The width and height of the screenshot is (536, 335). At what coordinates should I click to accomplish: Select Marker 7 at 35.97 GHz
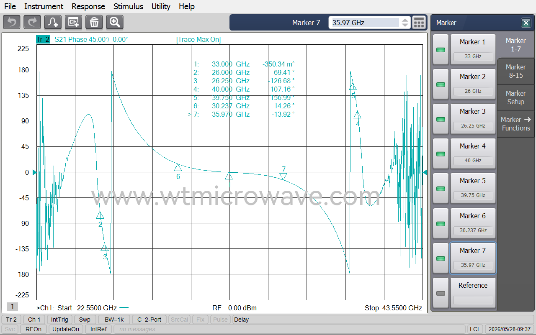coord(473,258)
